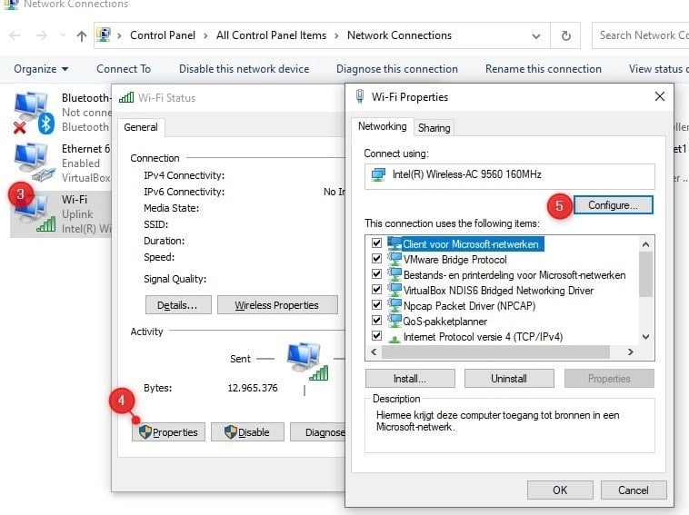Click VMware Bridge Protocol item icon
The width and height of the screenshot is (689, 515).
[x=394, y=259]
